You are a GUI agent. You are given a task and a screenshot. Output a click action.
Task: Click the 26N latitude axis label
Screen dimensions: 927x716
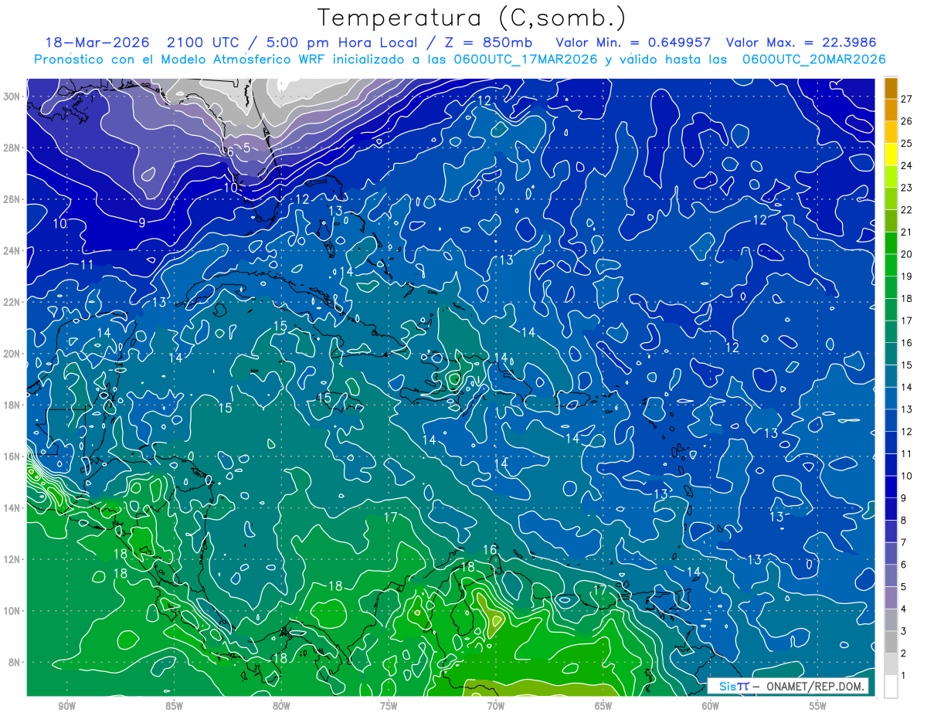coord(12,199)
